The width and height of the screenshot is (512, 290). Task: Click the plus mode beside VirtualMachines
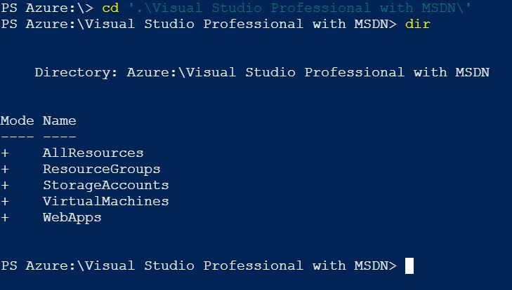[5, 201]
